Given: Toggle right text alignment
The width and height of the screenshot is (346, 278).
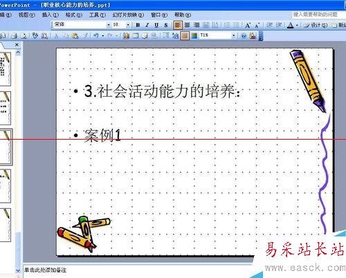Looking at the screenshot, I should [x=197, y=25].
